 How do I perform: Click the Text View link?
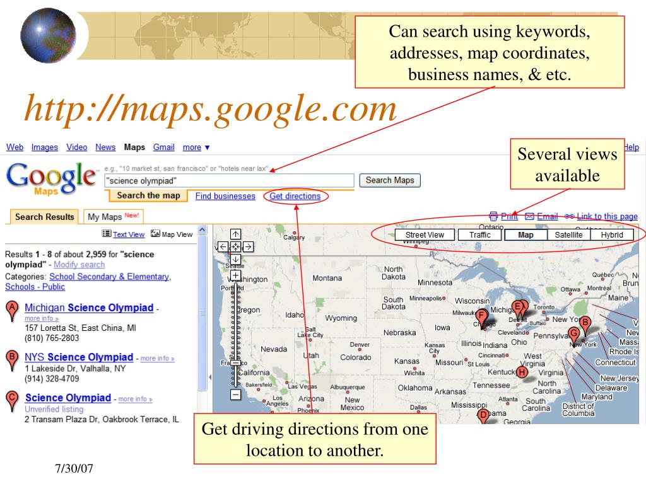(129, 234)
